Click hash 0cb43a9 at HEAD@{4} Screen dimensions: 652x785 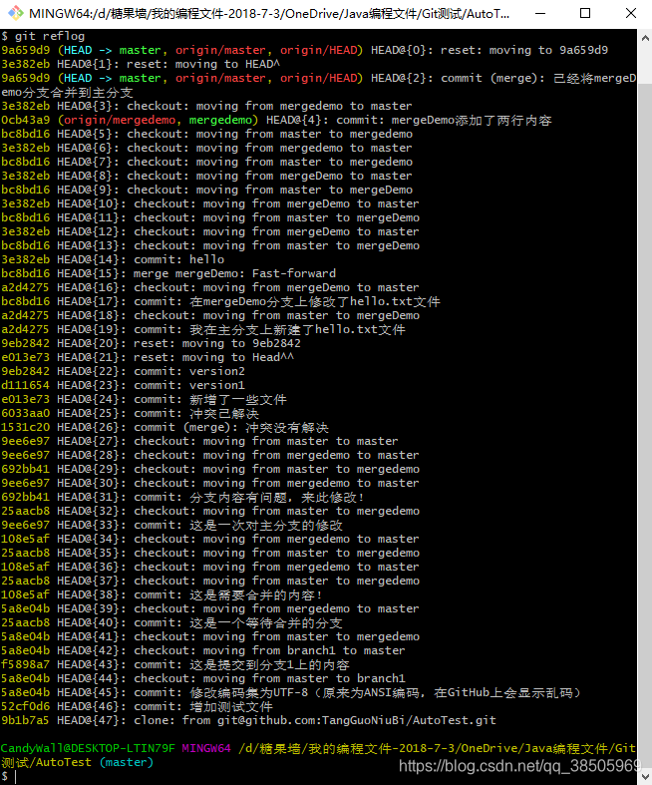(x=26, y=120)
